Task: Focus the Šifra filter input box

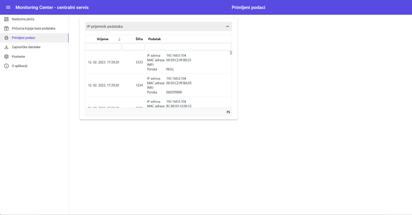Action: pos(133,47)
